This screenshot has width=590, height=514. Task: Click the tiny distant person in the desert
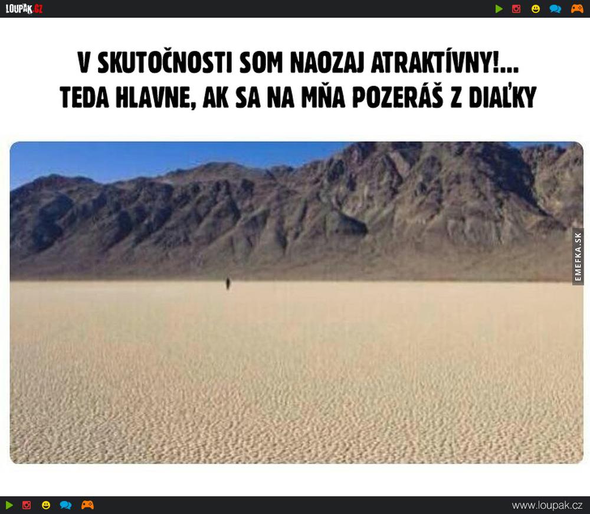tap(228, 284)
